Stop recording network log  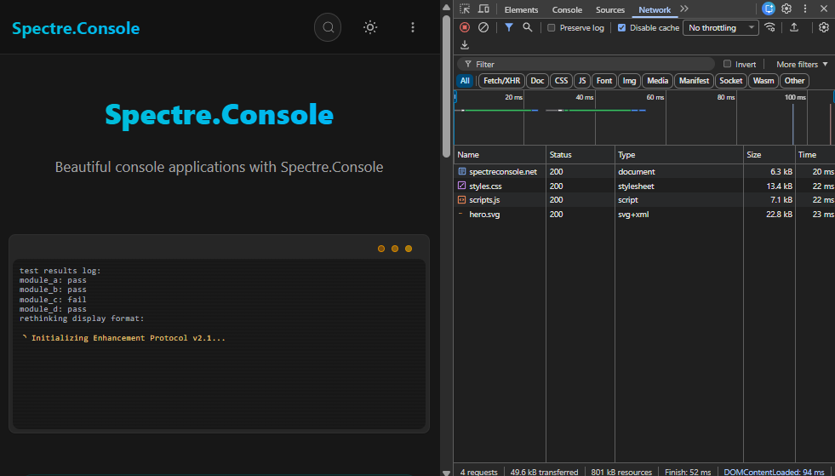[465, 27]
